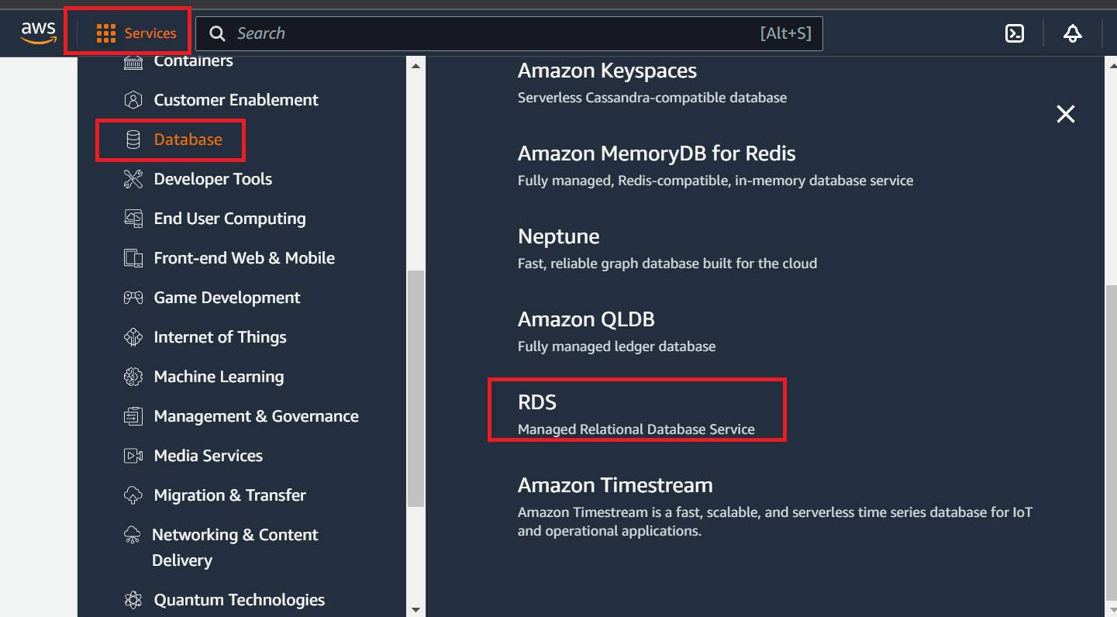The width and height of the screenshot is (1117, 617).
Task: Open the Neptune graph database service
Action: pos(558,236)
